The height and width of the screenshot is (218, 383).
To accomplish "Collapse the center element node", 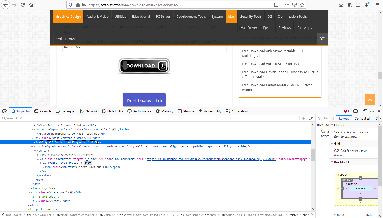I will point(35,151).
